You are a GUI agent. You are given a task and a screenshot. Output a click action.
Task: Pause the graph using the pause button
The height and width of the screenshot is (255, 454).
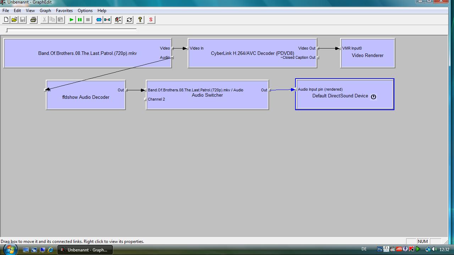pyautogui.click(x=80, y=20)
